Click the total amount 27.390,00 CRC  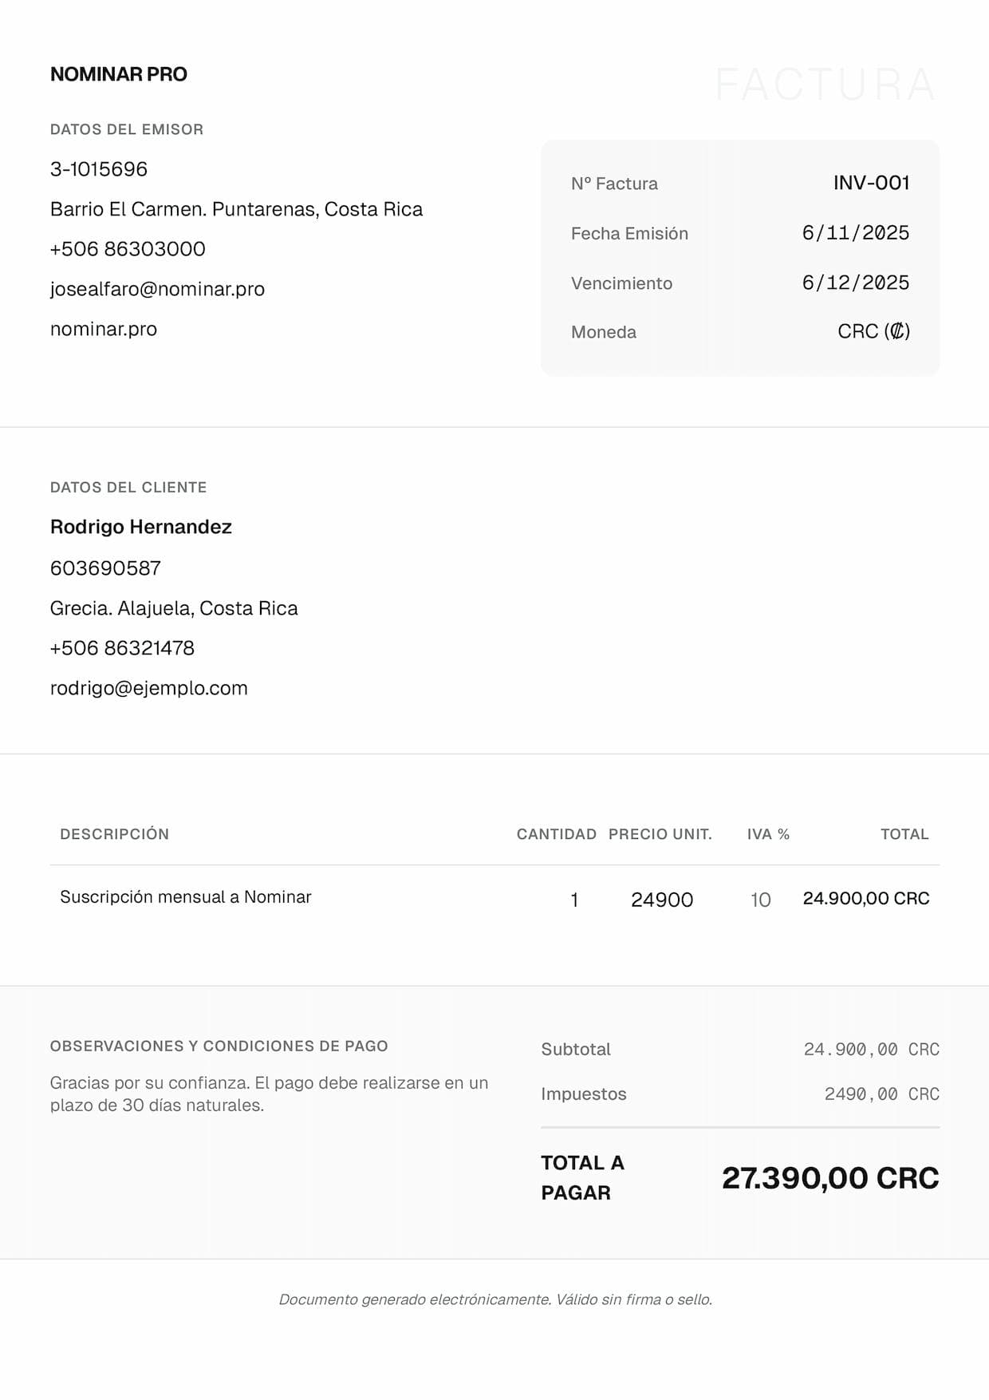click(830, 1178)
